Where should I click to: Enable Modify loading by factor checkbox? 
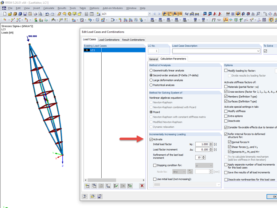tap(226, 70)
